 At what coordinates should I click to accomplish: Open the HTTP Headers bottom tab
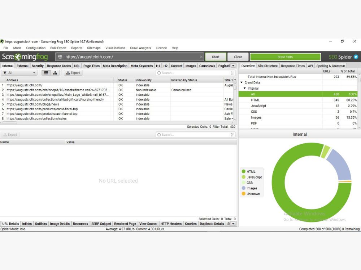pyautogui.click(x=171, y=224)
